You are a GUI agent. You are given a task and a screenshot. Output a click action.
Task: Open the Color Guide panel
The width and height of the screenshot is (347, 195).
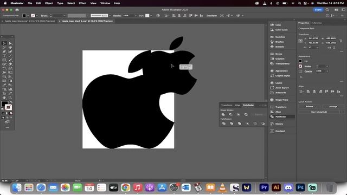pos(279,30)
